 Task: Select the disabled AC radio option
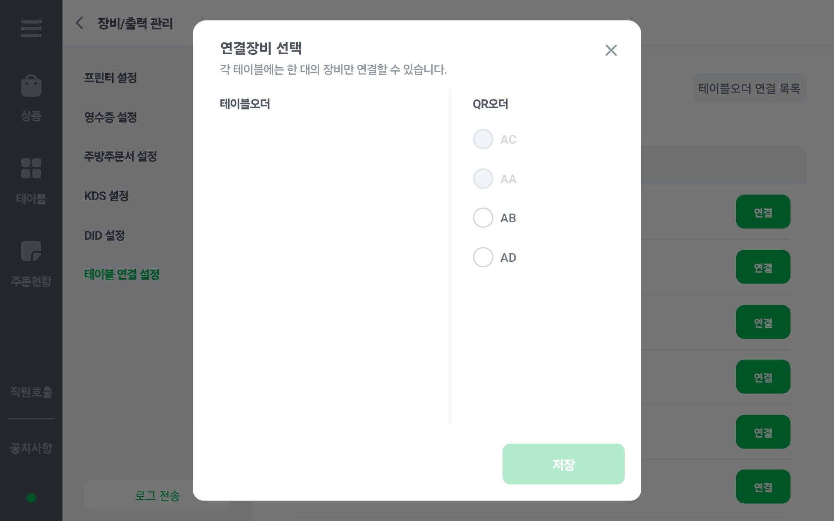[483, 139]
